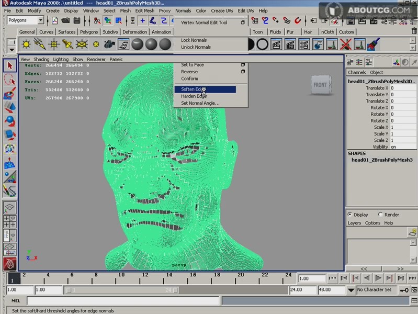Choose Set Normal Angle menu item
The width and height of the screenshot is (418, 314).
coord(200,103)
